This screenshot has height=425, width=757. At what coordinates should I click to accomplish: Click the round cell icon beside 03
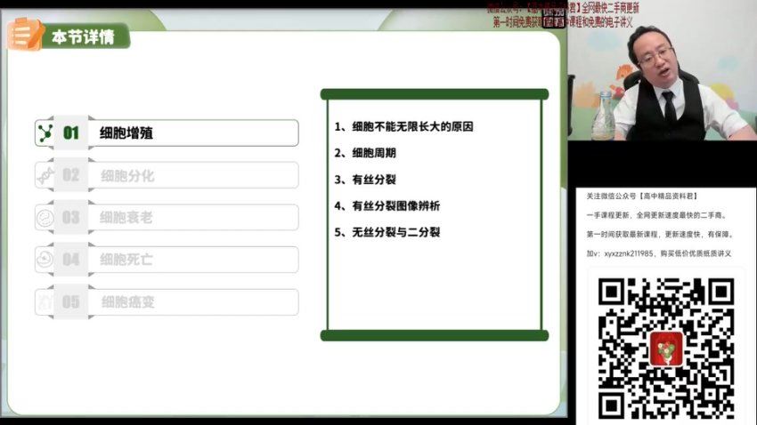[x=45, y=218]
